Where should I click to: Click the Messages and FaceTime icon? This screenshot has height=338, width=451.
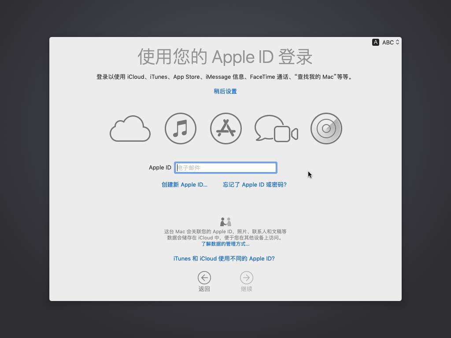(x=276, y=129)
